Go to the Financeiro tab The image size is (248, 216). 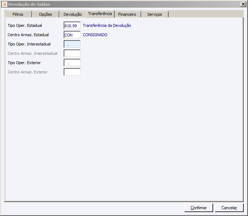pyautogui.click(x=127, y=14)
